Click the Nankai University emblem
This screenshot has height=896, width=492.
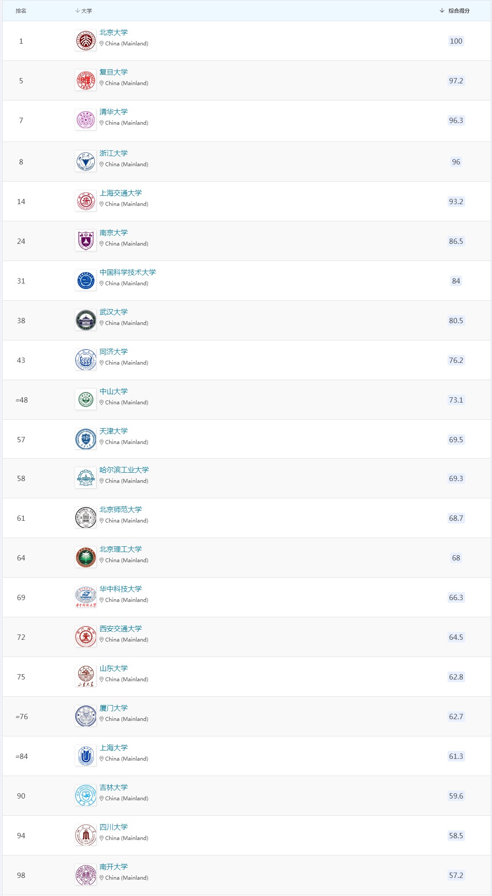click(85, 875)
